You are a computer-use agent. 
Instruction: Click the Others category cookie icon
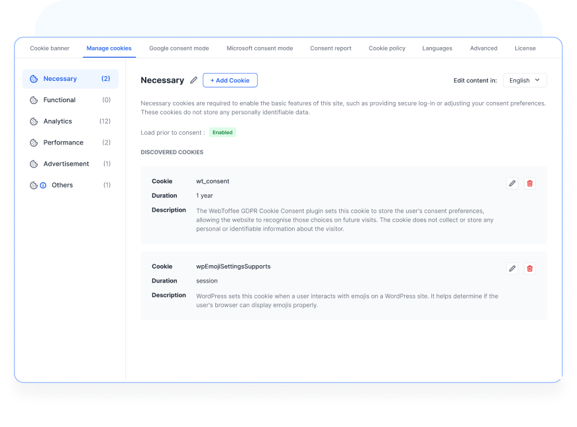coord(34,185)
